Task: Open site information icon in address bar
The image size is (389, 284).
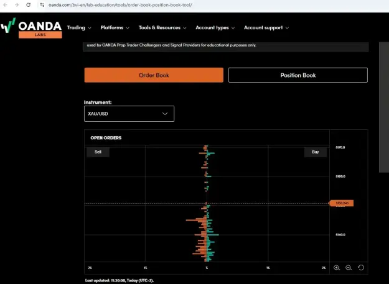Action: (x=42, y=5)
